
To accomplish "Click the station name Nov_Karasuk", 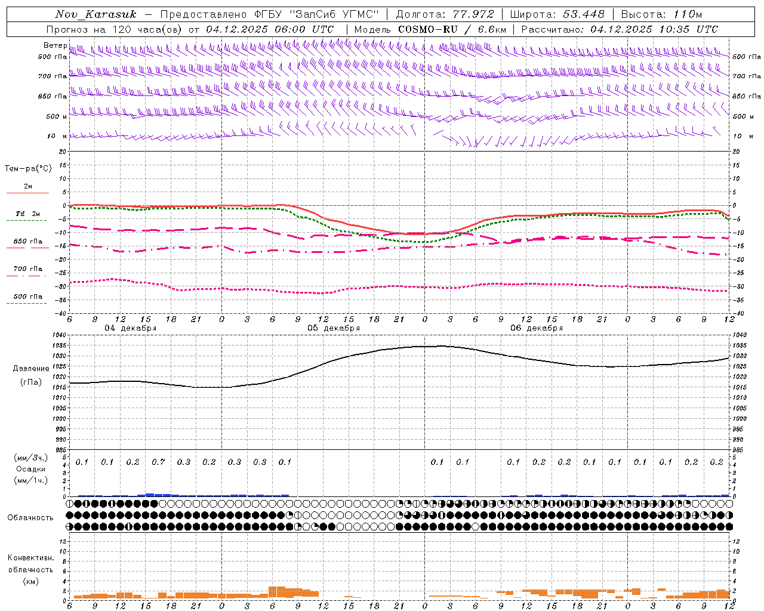I will pos(96,14).
